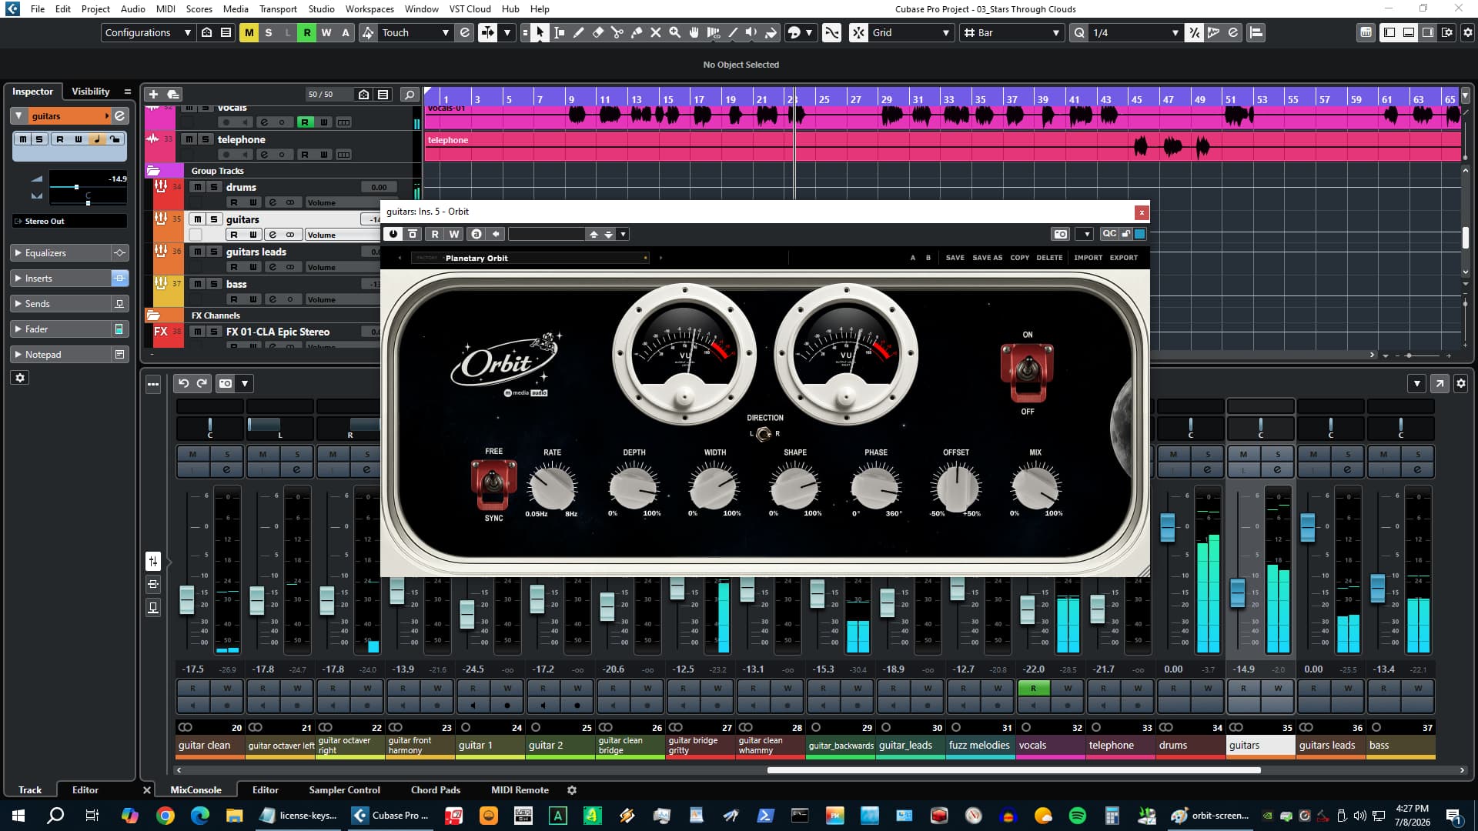Select the Range Selection tool
This screenshot has width=1478, height=831.
click(560, 32)
